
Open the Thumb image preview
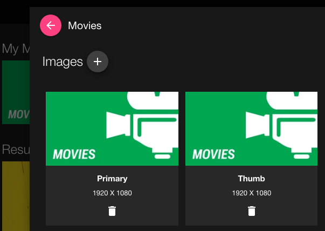pyautogui.click(x=251, y=128)
